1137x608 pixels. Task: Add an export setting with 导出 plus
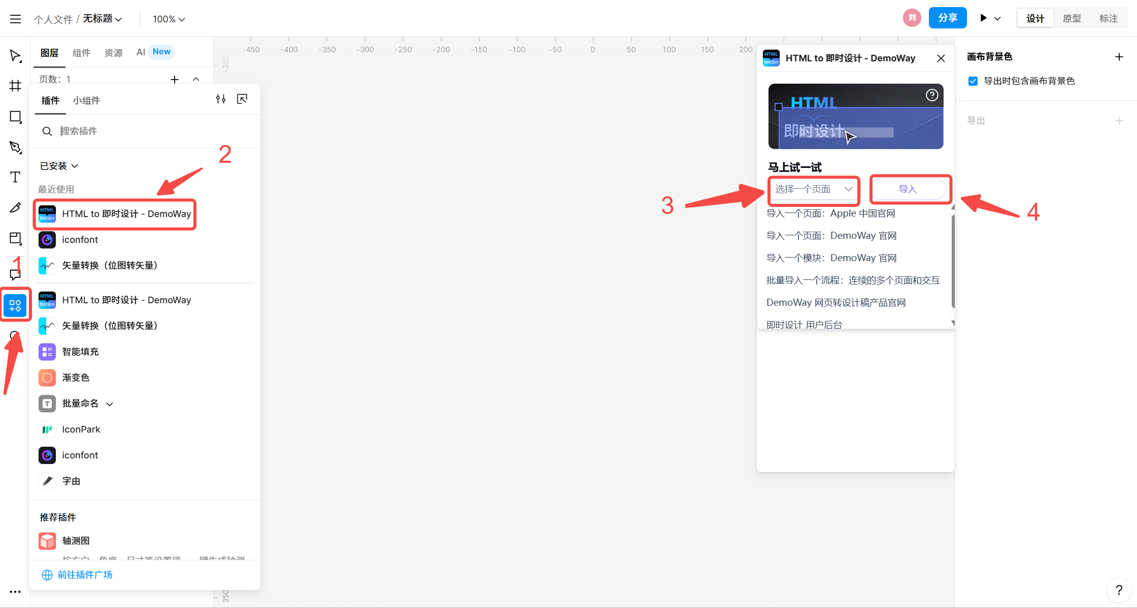1119,121
